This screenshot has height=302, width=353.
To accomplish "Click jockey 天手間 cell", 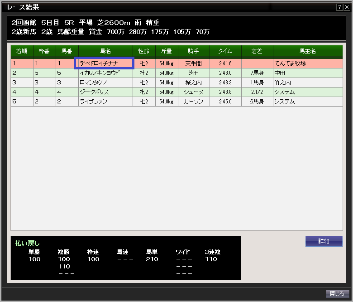I will click(x=194, y=63).
